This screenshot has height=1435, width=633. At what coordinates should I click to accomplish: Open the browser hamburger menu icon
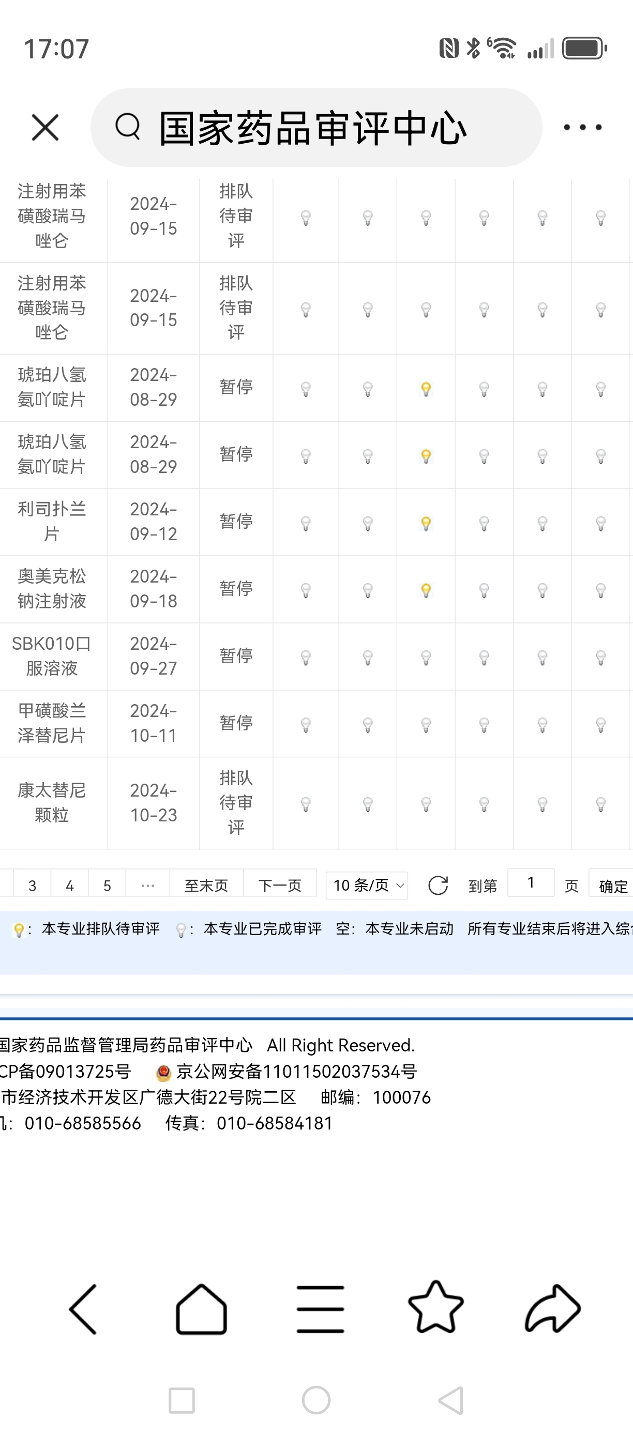coord(320,1309)
